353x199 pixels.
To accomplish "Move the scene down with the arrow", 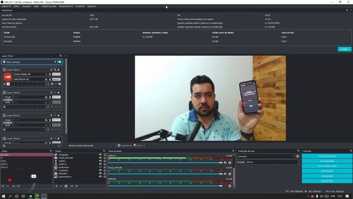I will pyautogui.click(x=18, y=186).
